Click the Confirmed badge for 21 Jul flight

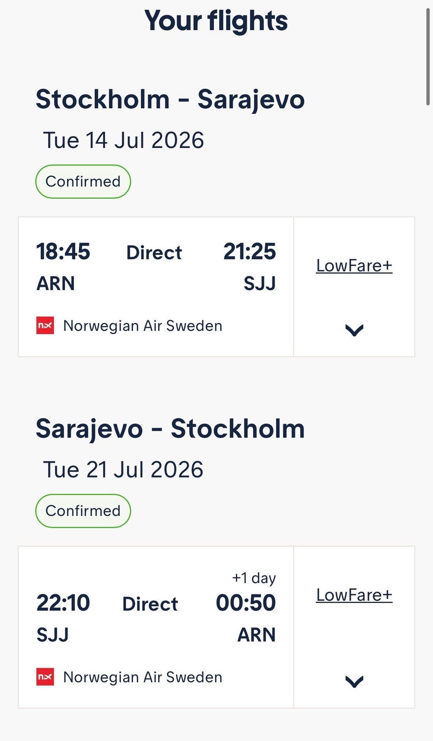[x=83, y=511]
